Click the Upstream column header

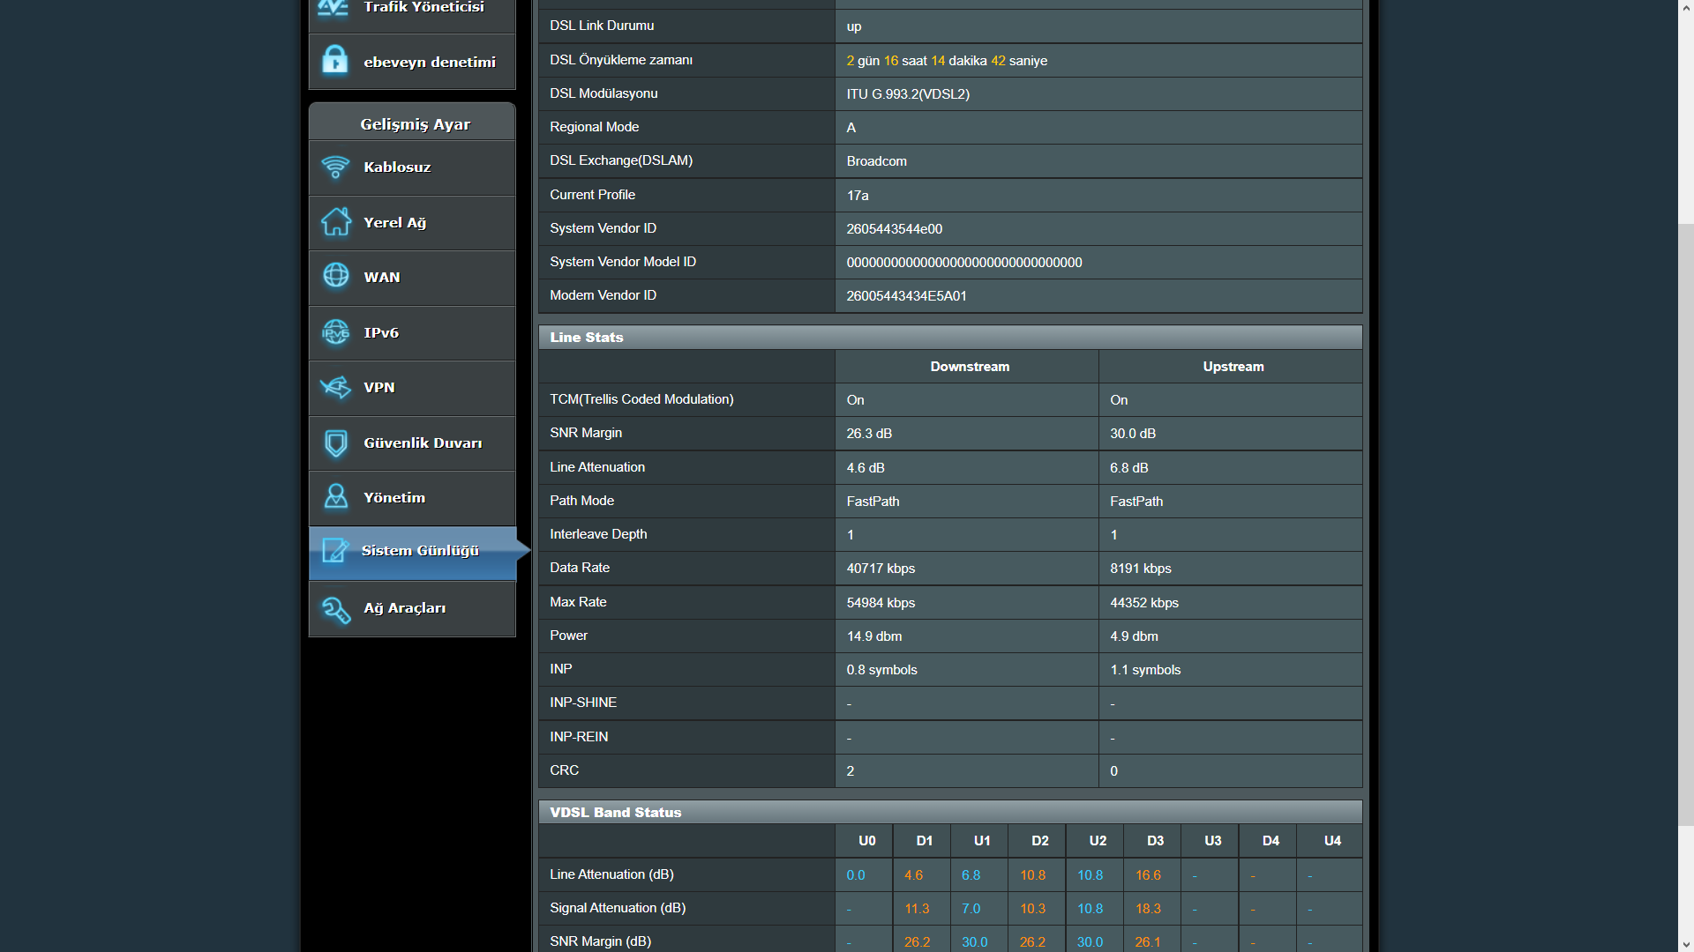(x=1233, y=367)
